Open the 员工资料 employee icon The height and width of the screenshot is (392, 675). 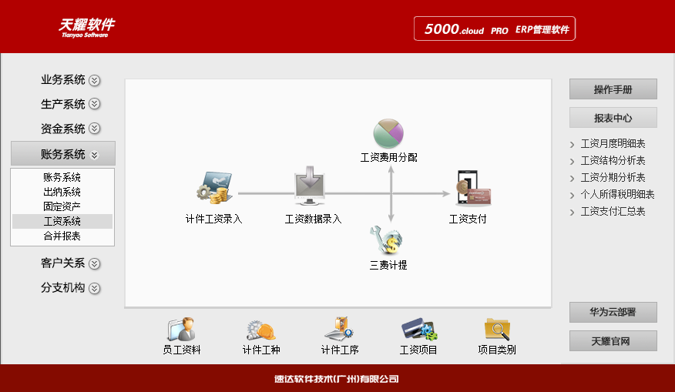181,329
